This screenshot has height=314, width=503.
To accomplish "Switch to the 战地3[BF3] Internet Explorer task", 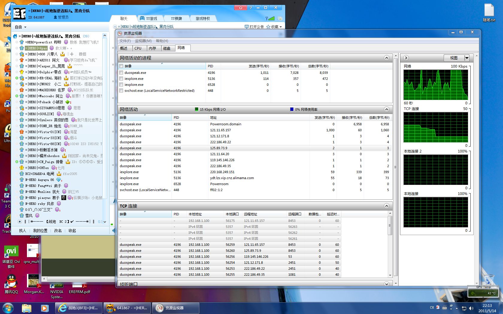I will tap(78, 308).
